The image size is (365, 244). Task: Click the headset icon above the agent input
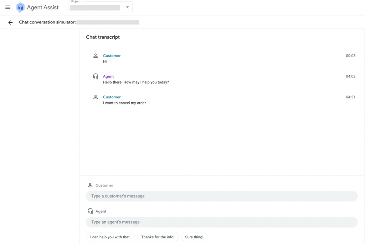[90, 211]
